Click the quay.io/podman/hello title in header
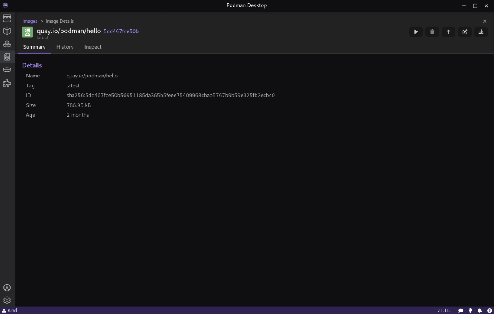The width and height of the screenshot is (494, 314). pyautogui.click(x=69, y=31)
